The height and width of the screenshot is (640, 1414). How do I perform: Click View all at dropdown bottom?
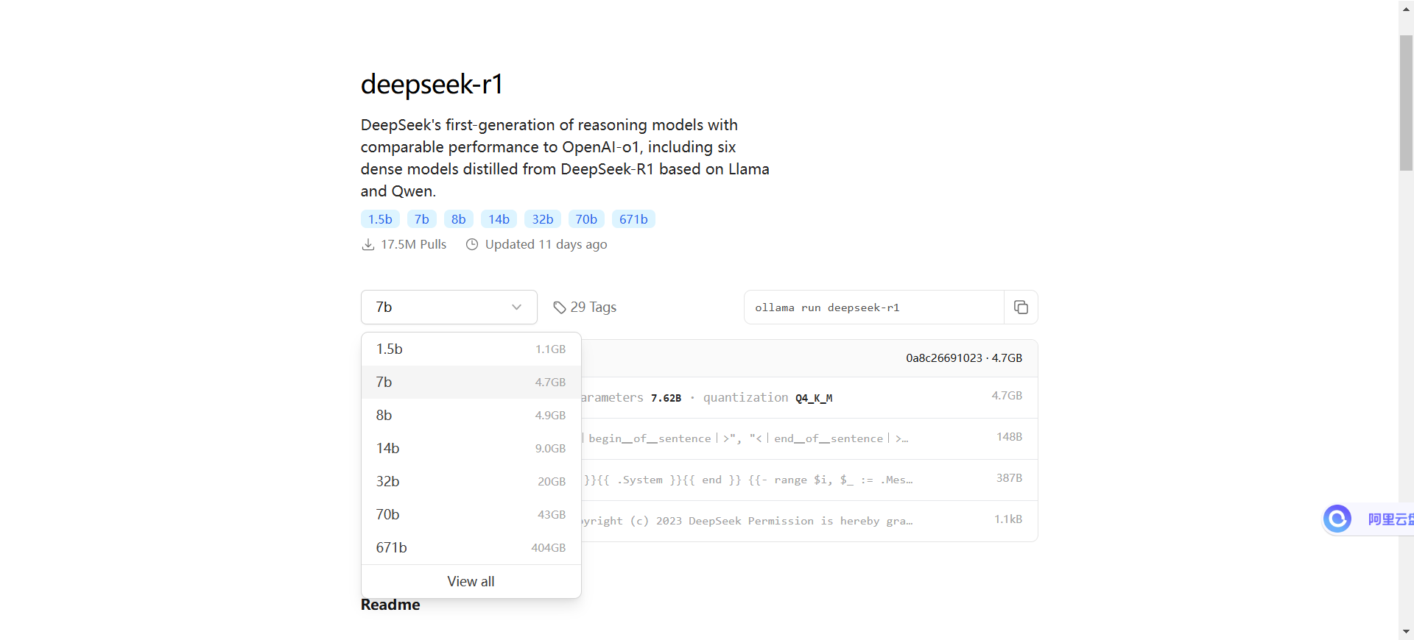coord(471,581)
